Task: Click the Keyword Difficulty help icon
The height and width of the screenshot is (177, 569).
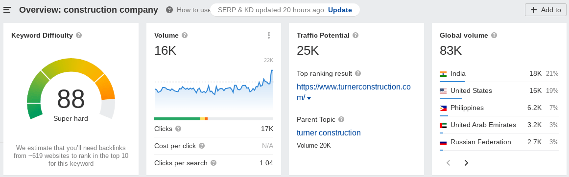Action: click(x=79, y=35)
